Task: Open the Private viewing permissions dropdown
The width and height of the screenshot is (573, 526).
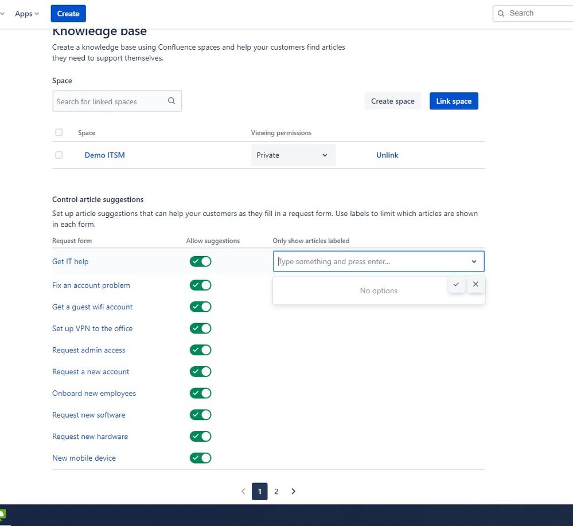Action: pyautogui.click(x=293, y=155)
